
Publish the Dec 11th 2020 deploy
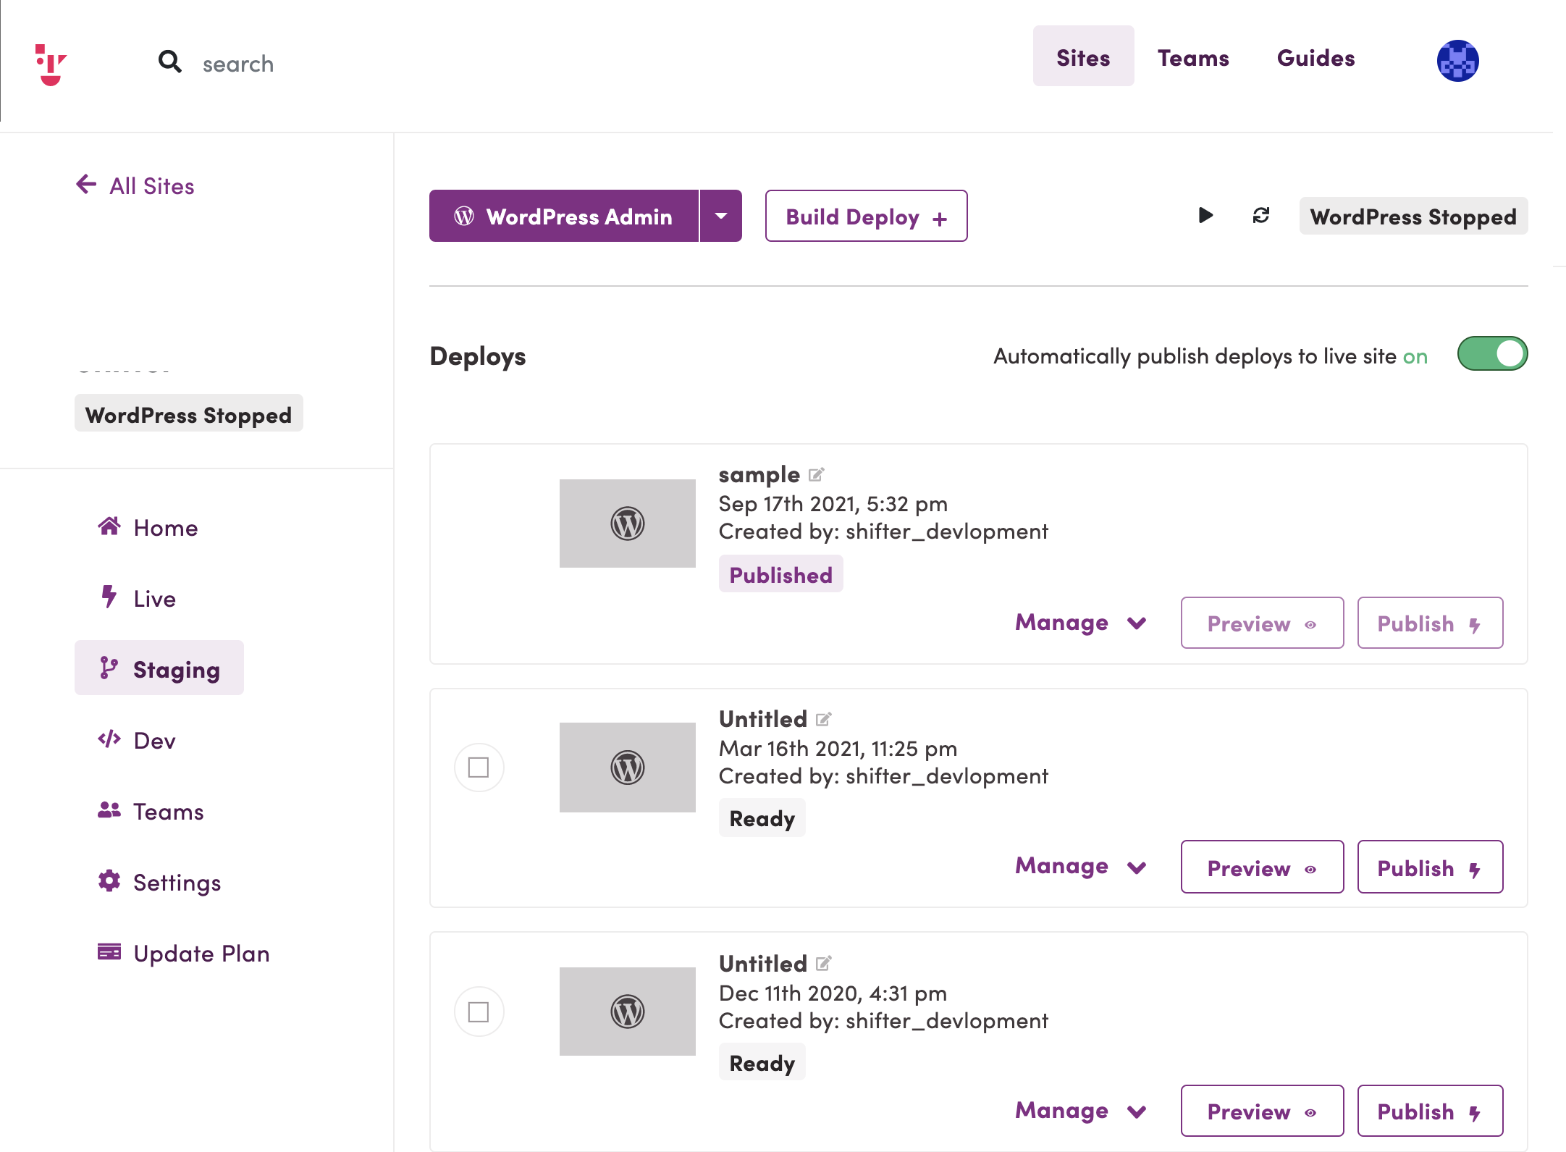(1430, 1111)
